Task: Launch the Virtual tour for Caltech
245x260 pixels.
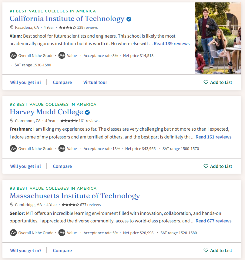Action: [x=95, y=82]
